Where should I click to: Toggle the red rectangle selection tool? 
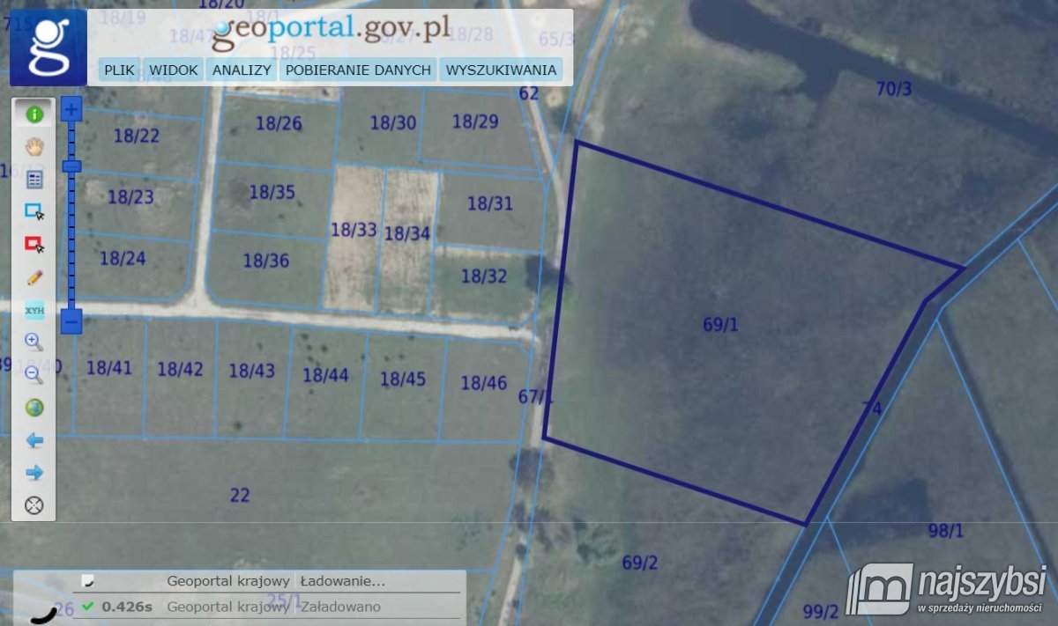click(x=34, y=244)
